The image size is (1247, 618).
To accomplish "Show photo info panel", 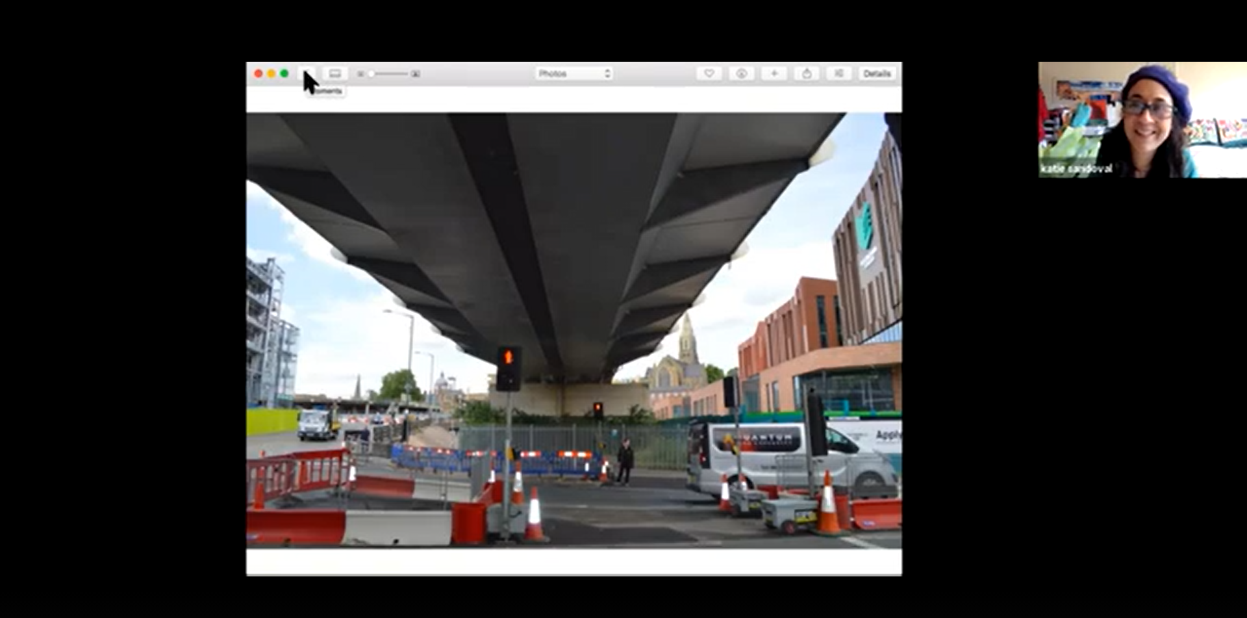I will click(741, 73).
